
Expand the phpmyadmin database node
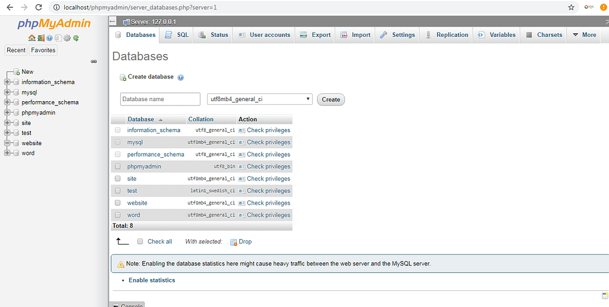tap(7, 112)
